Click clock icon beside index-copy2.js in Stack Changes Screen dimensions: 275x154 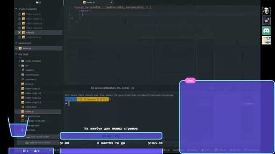click(19, 24)
